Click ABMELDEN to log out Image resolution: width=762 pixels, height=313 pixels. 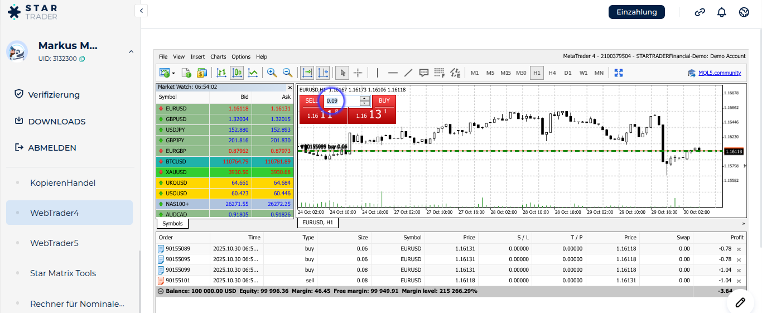pos(45,148)
